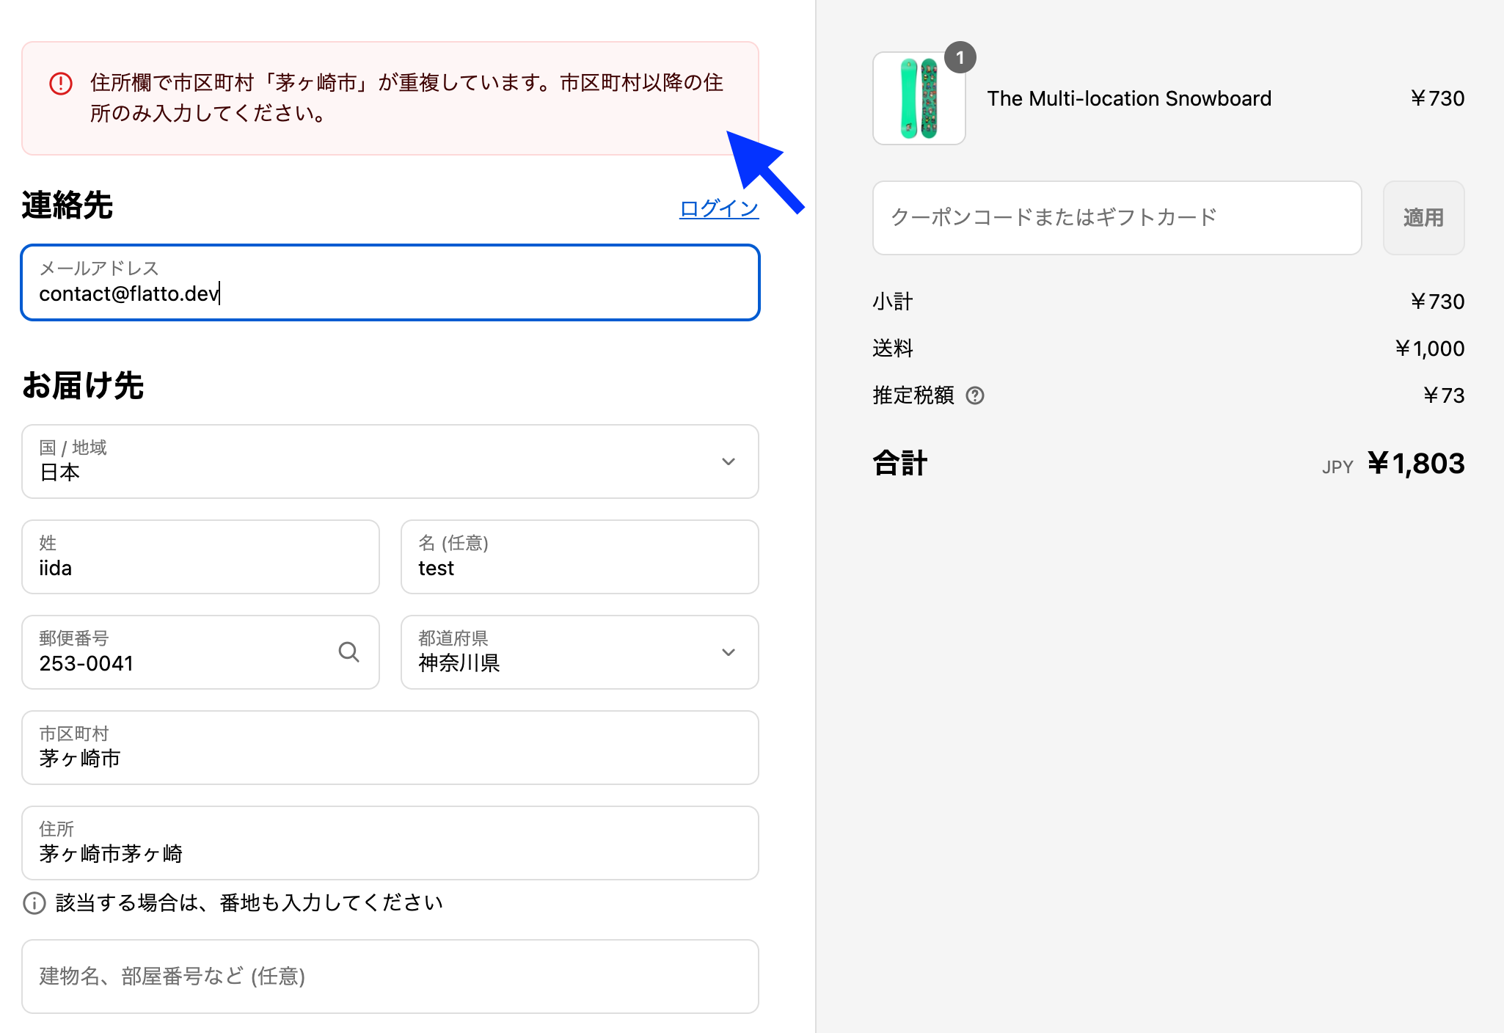Click the 郵便番号 postal code field
This screenshot has height=1033, width=1504.
click(176, 652)
